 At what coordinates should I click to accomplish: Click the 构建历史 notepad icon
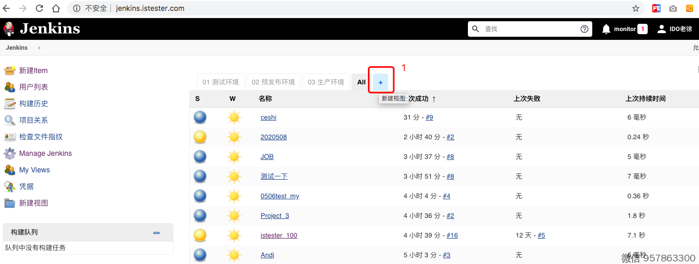(x=10, y=104)
